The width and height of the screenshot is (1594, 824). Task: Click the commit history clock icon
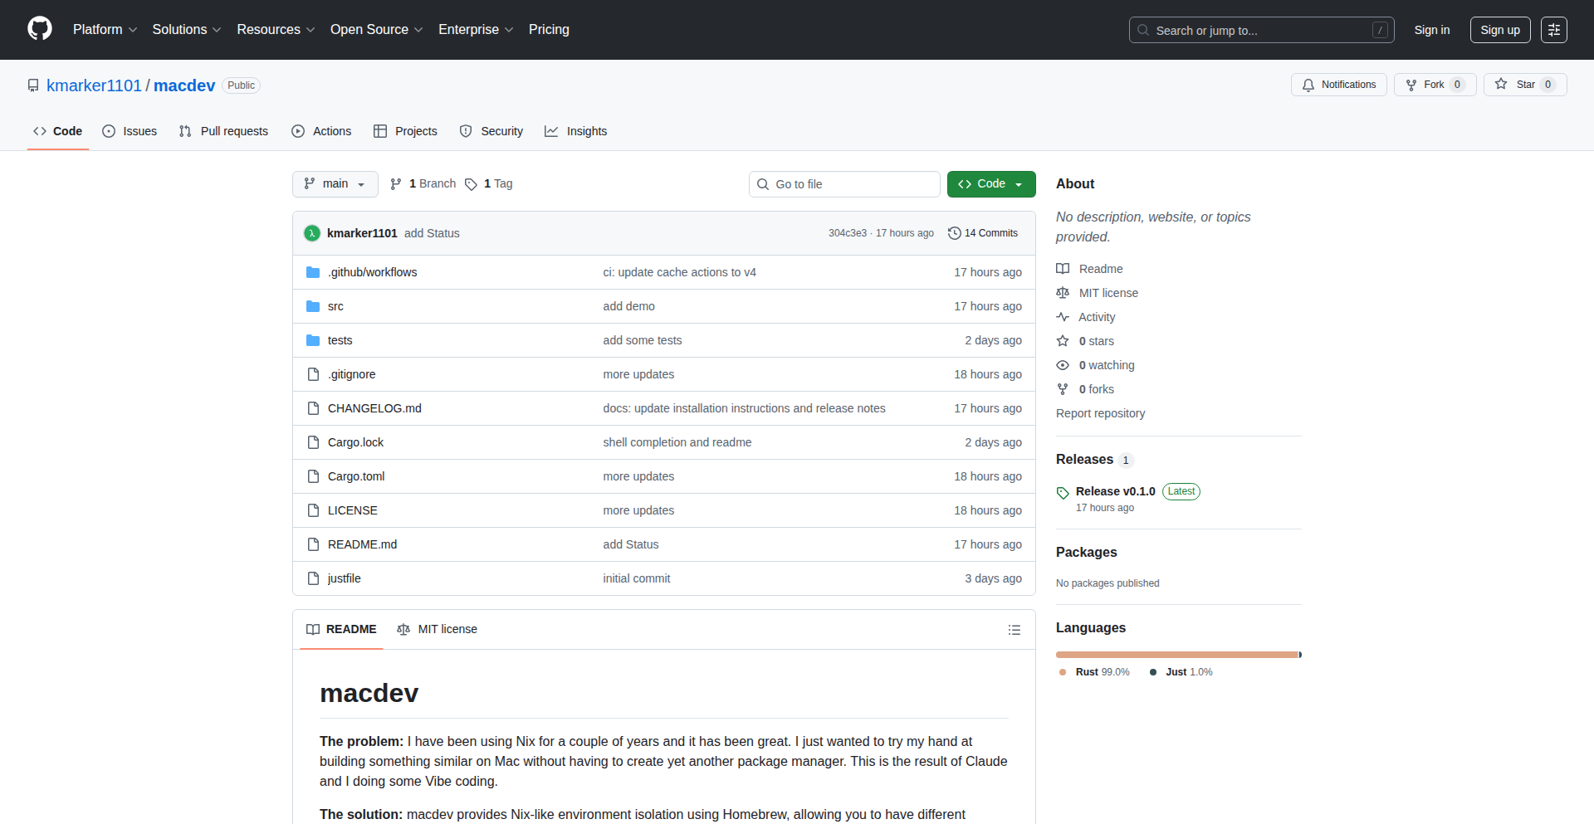953,233
